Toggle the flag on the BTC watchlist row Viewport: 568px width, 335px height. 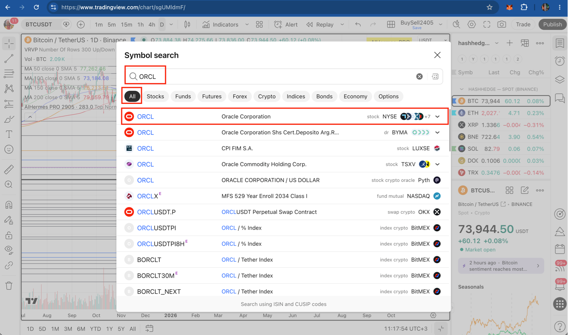tap(454, 101)
